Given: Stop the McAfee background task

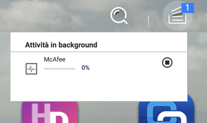Looking at the screenshot, I should 167,63.
